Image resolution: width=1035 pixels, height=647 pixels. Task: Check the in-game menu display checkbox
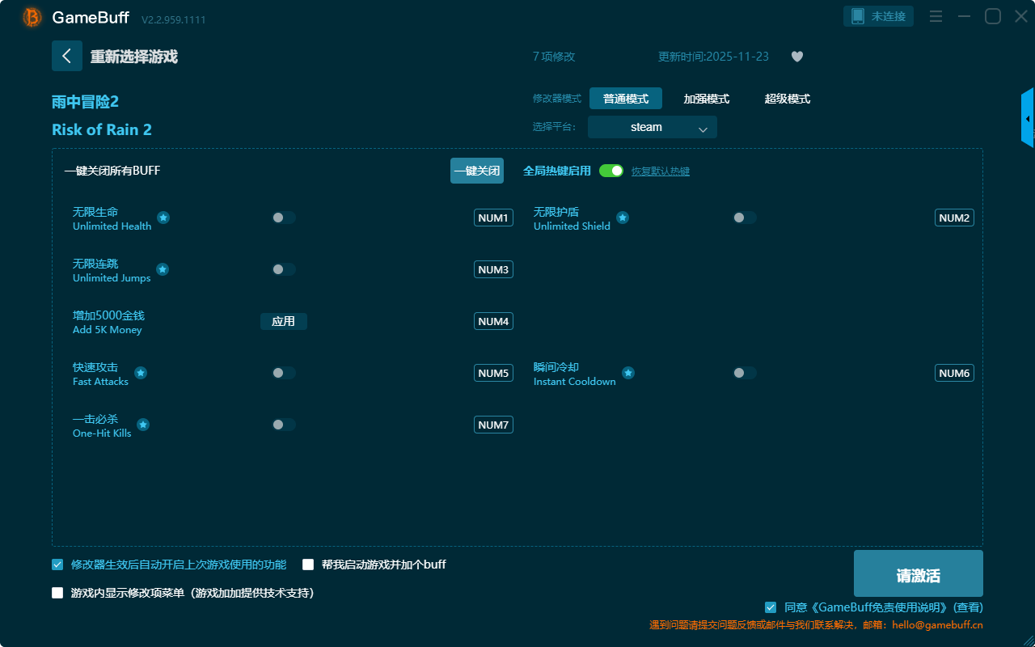coord(57,593)
